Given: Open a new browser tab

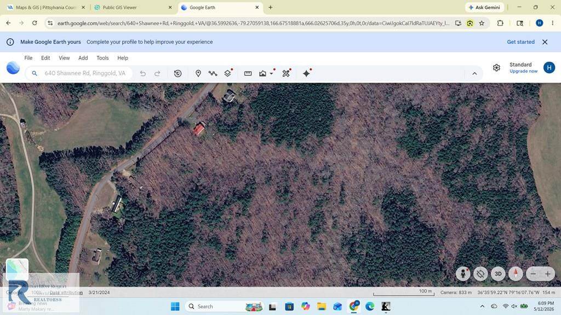Looking at the screenshot, I should (271, 8).
